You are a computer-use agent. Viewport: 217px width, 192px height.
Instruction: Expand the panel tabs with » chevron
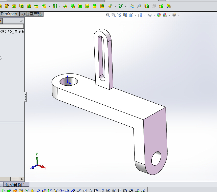tap(21, 21)
